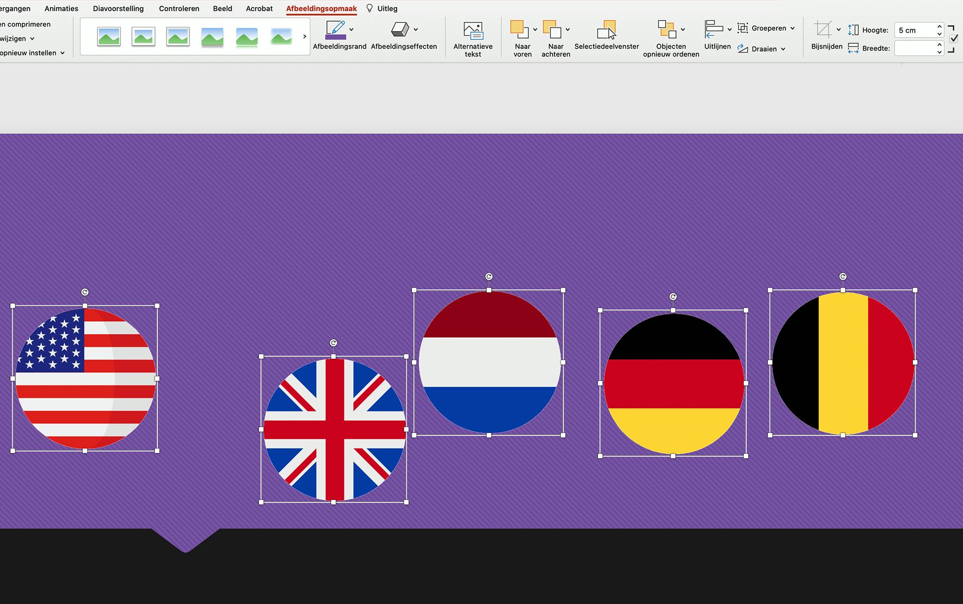This screenshot has height=604, width=963.
Task: Click the Breedte width input field
Action: tap(915, 48)
